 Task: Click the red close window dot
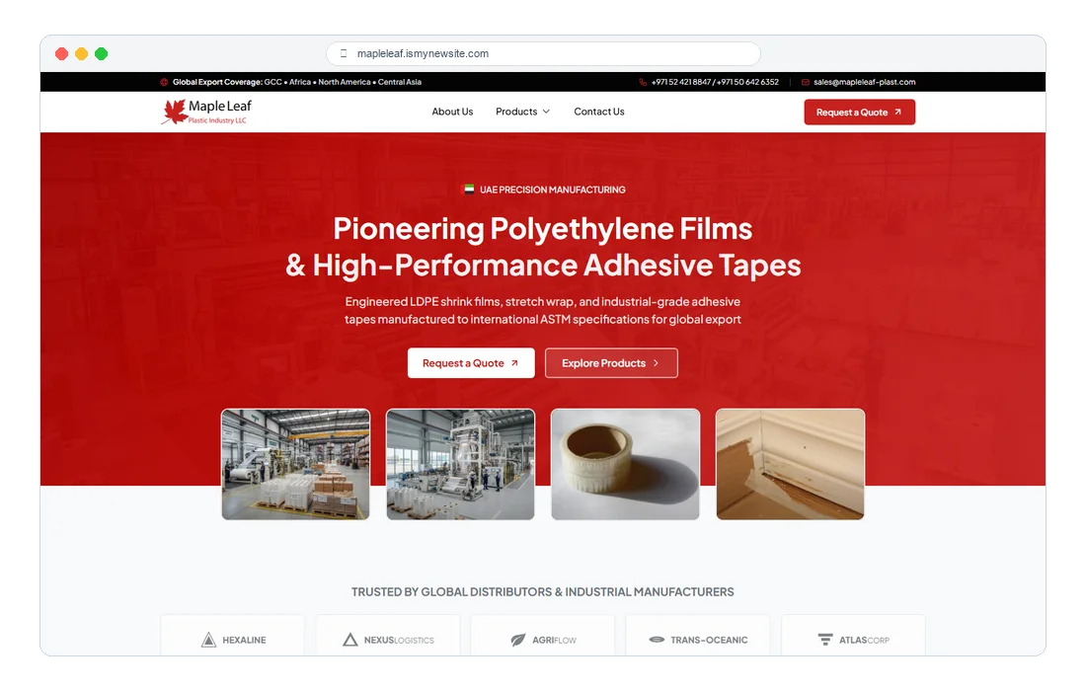click(x=61, y=53)
